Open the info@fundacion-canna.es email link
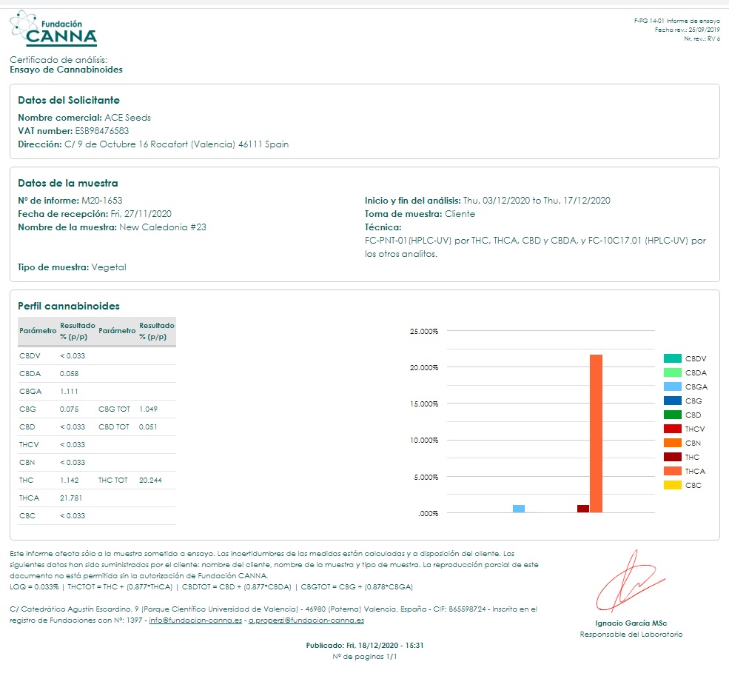Image resolution: width=729 pixels, height=676 pixels. click(195, 620)
